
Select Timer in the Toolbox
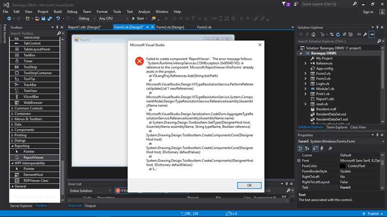point(35,61)
